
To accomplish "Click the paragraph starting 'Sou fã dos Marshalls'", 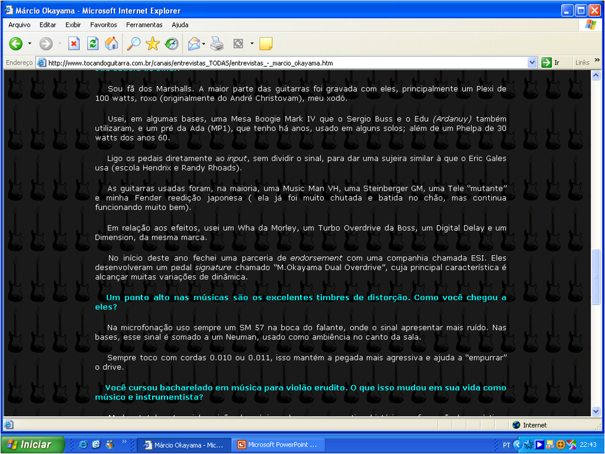I will (300, 94).
